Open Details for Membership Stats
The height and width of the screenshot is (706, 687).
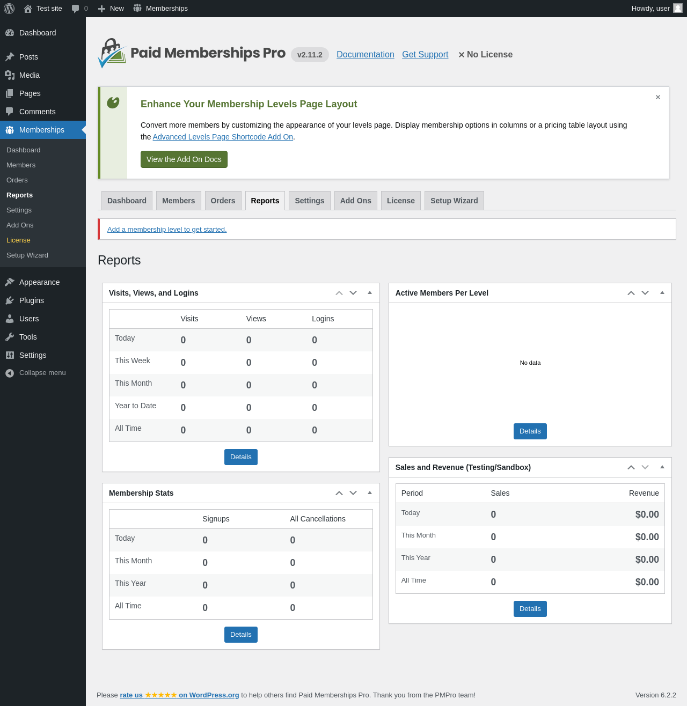point(241,635)
